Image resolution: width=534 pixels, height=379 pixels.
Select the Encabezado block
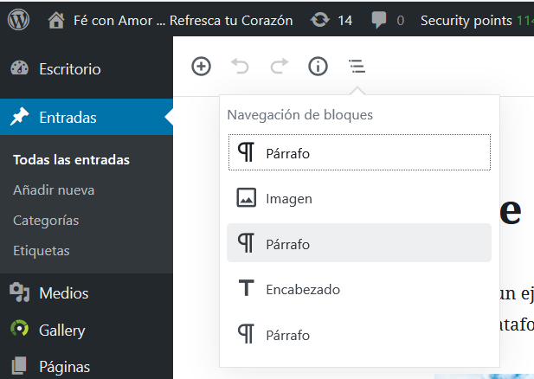tap(359, 289)
